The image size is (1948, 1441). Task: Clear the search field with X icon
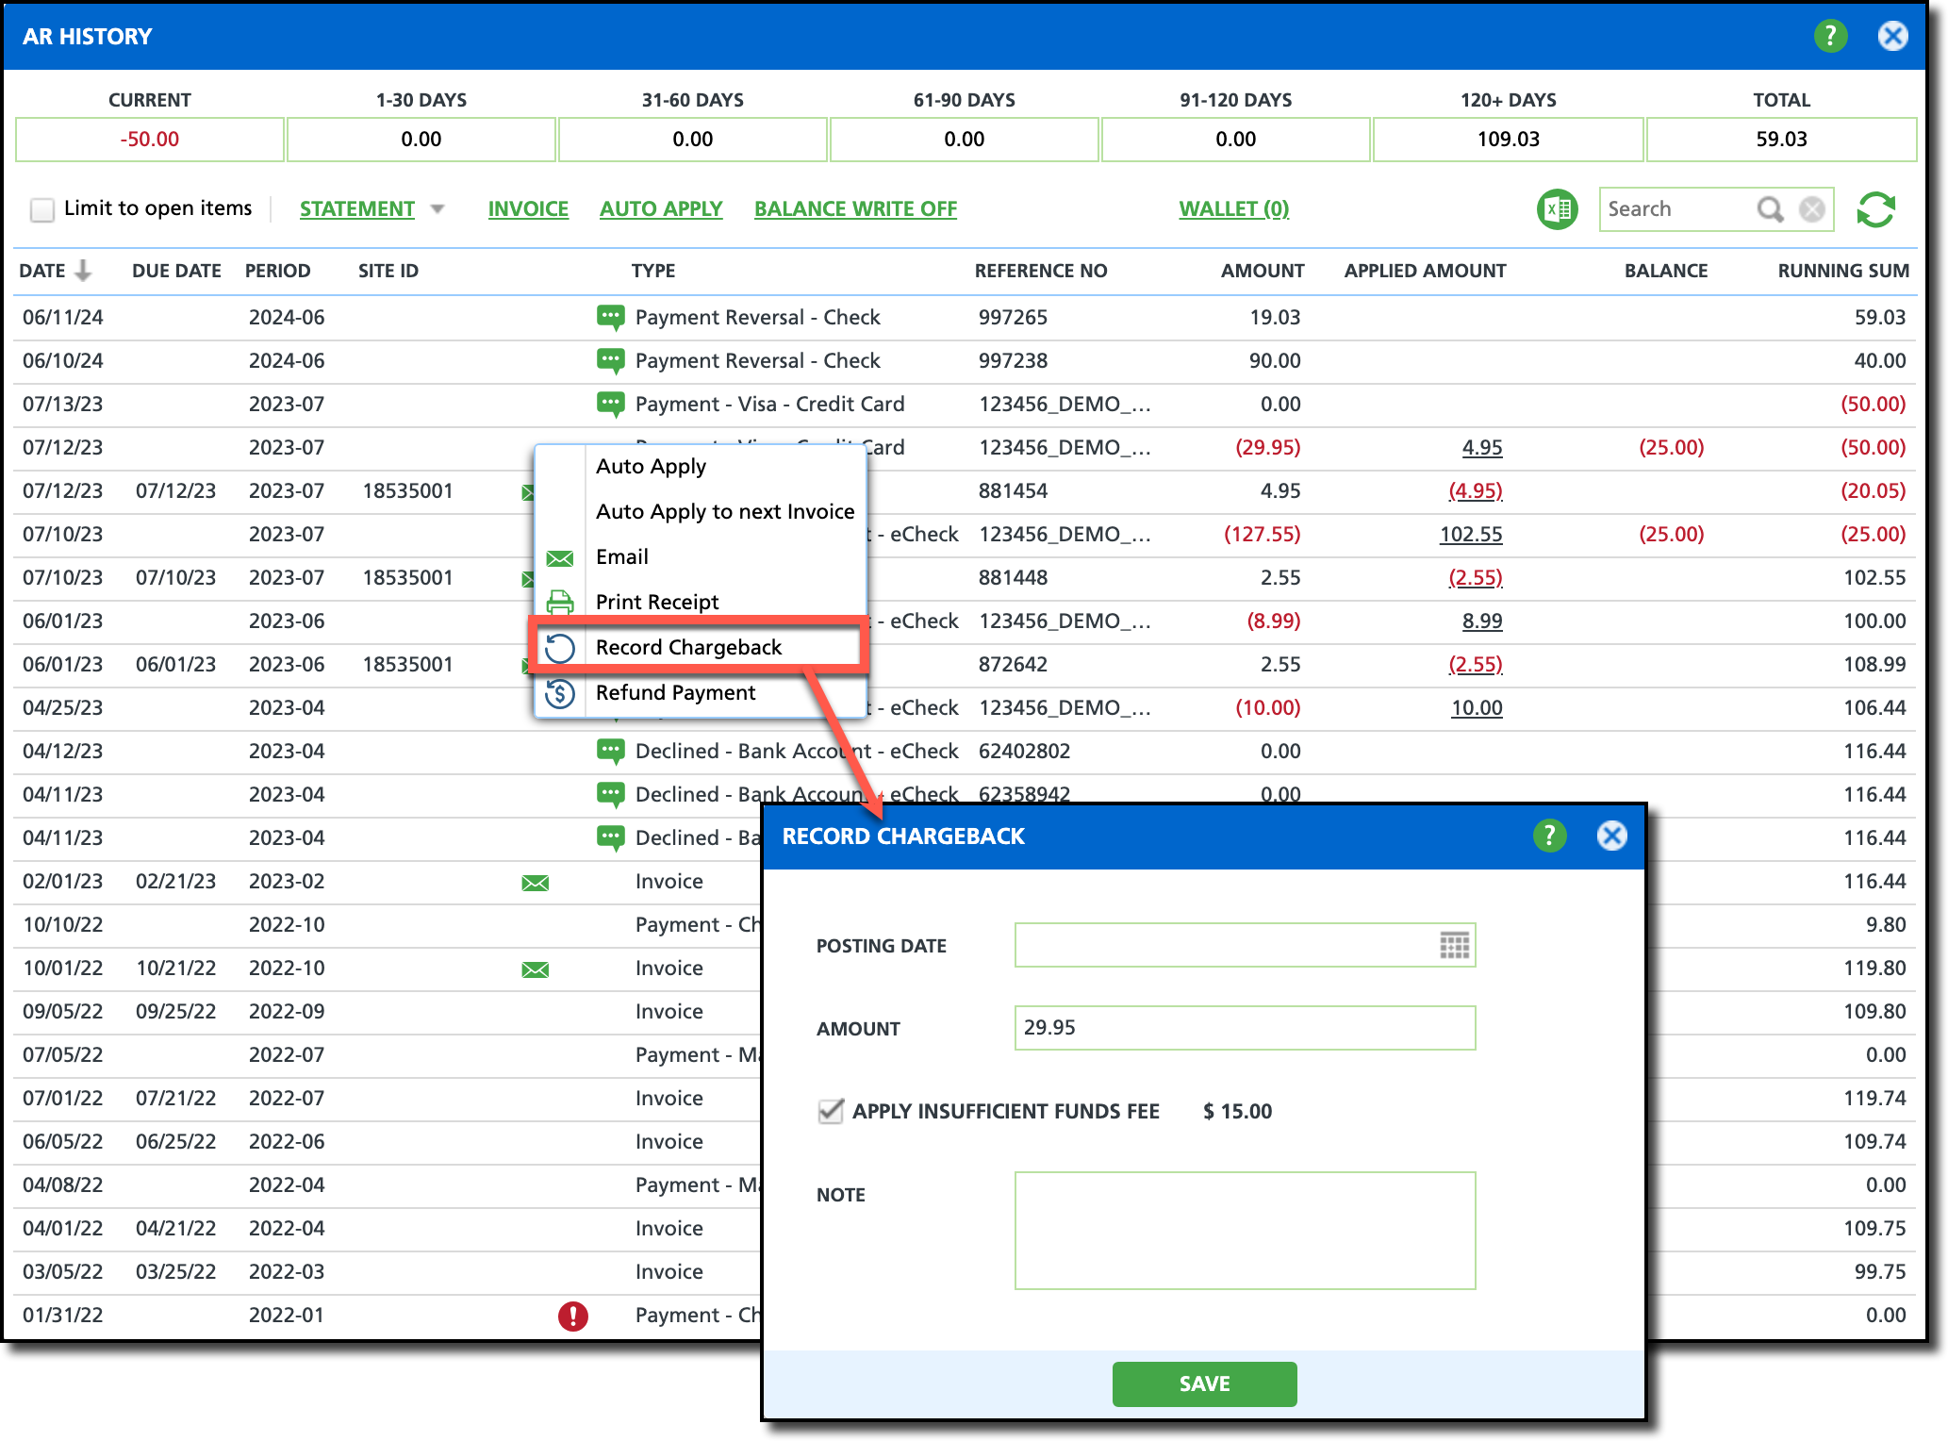pyautogui.click(x=1811, y=209)
